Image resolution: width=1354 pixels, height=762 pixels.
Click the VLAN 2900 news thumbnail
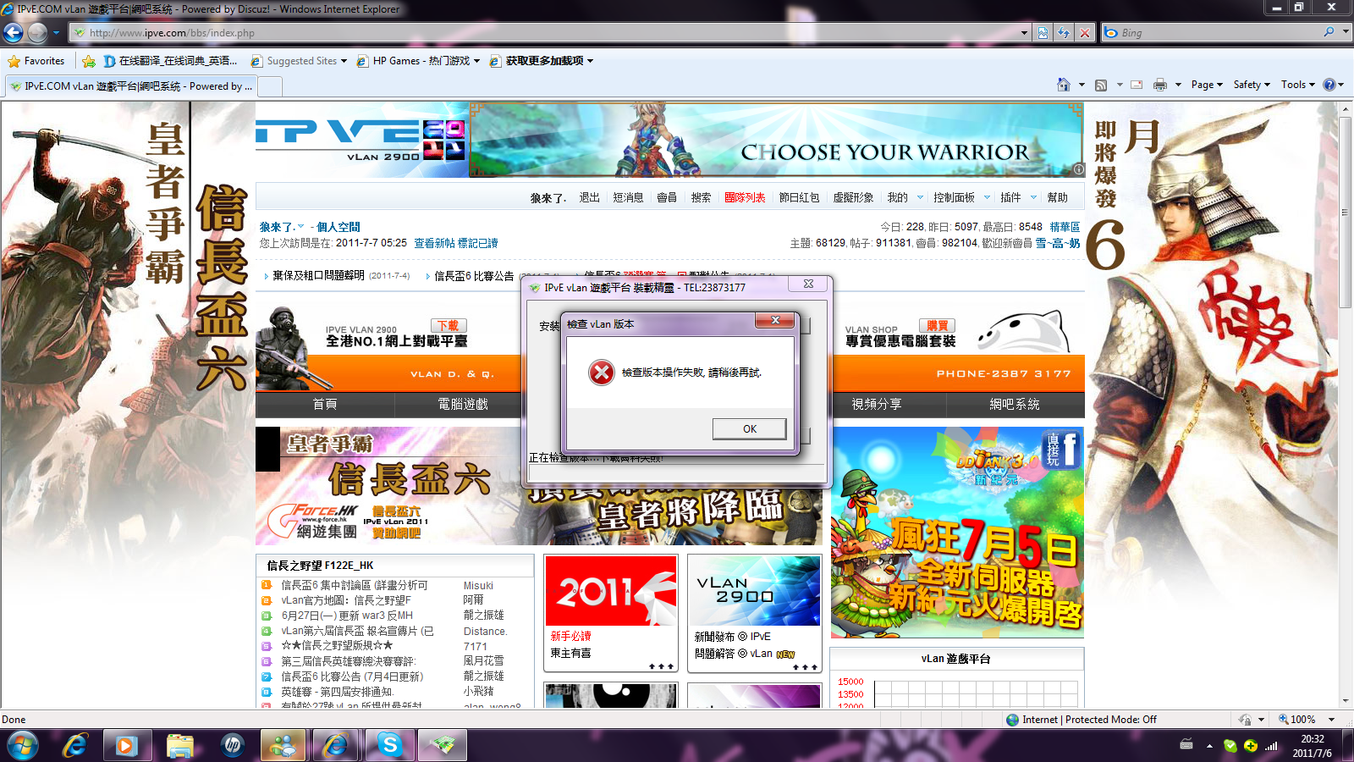[x=755, y=591]
